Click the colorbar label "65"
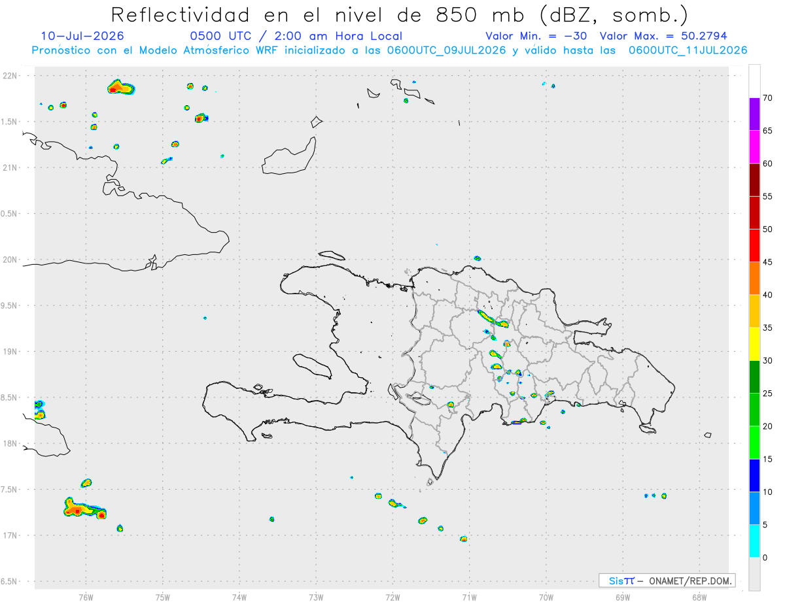This screenshot has width=785, height=606. point(767,131)
